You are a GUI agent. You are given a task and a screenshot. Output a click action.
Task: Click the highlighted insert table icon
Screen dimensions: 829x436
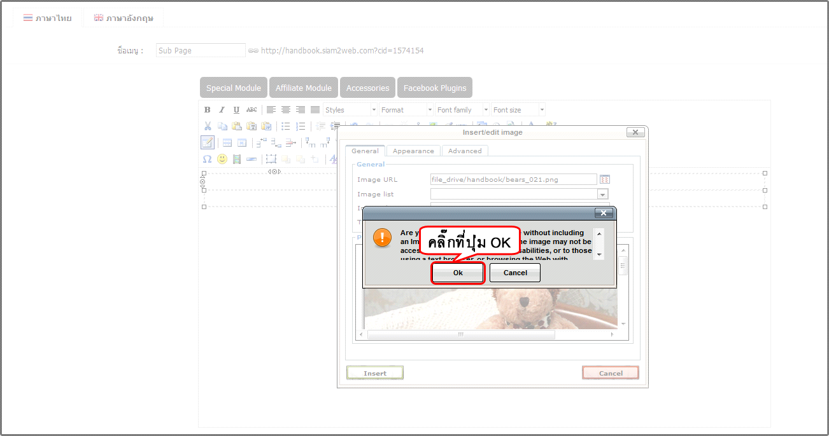click(x=208, y=142)
